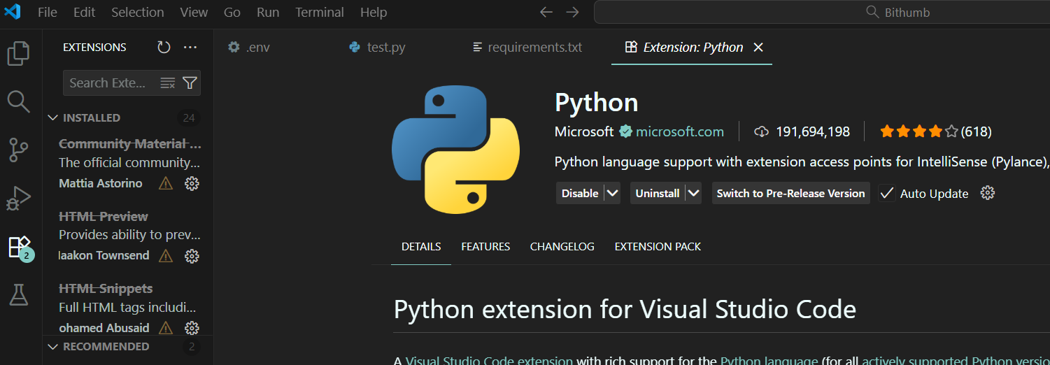1050x365 pixels.
Task: Open manage gear for HTML Preview extension
Action: (192, 256)
